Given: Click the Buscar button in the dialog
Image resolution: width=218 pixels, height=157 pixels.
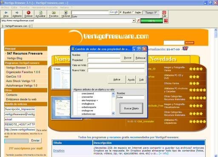Looking at the screenshot, I should tap(127, 58).
